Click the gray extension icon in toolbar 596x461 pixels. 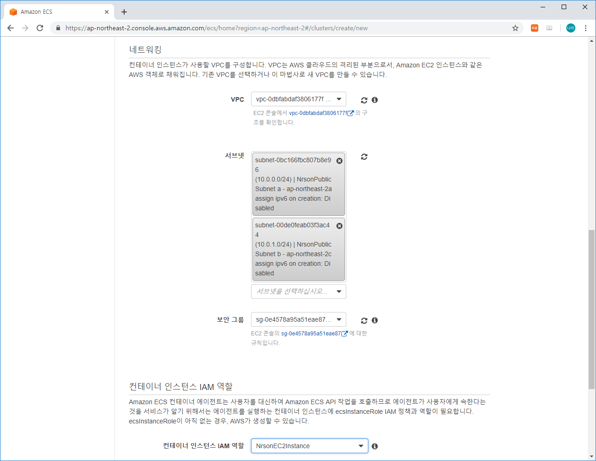point(549,28)
